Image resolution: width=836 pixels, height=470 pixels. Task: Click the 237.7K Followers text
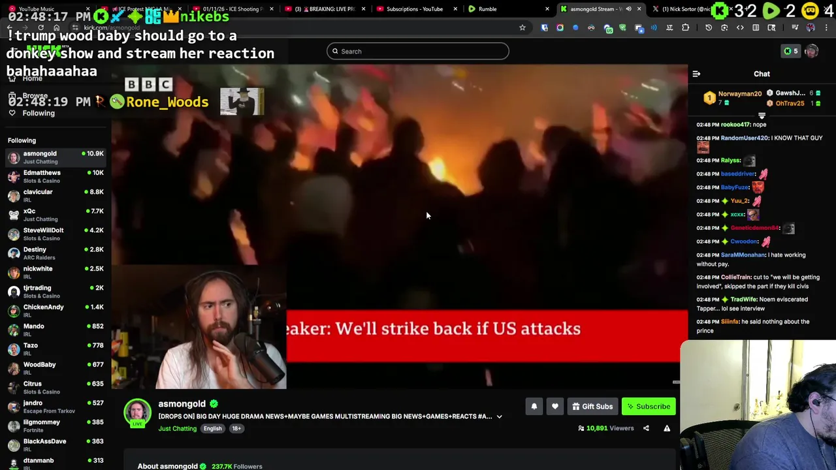[x=238, y=466]
